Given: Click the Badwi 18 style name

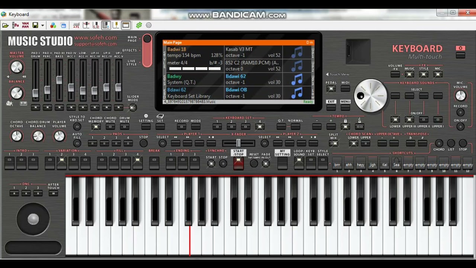Looking at the screenshot, I should click(x=177, y=49).
